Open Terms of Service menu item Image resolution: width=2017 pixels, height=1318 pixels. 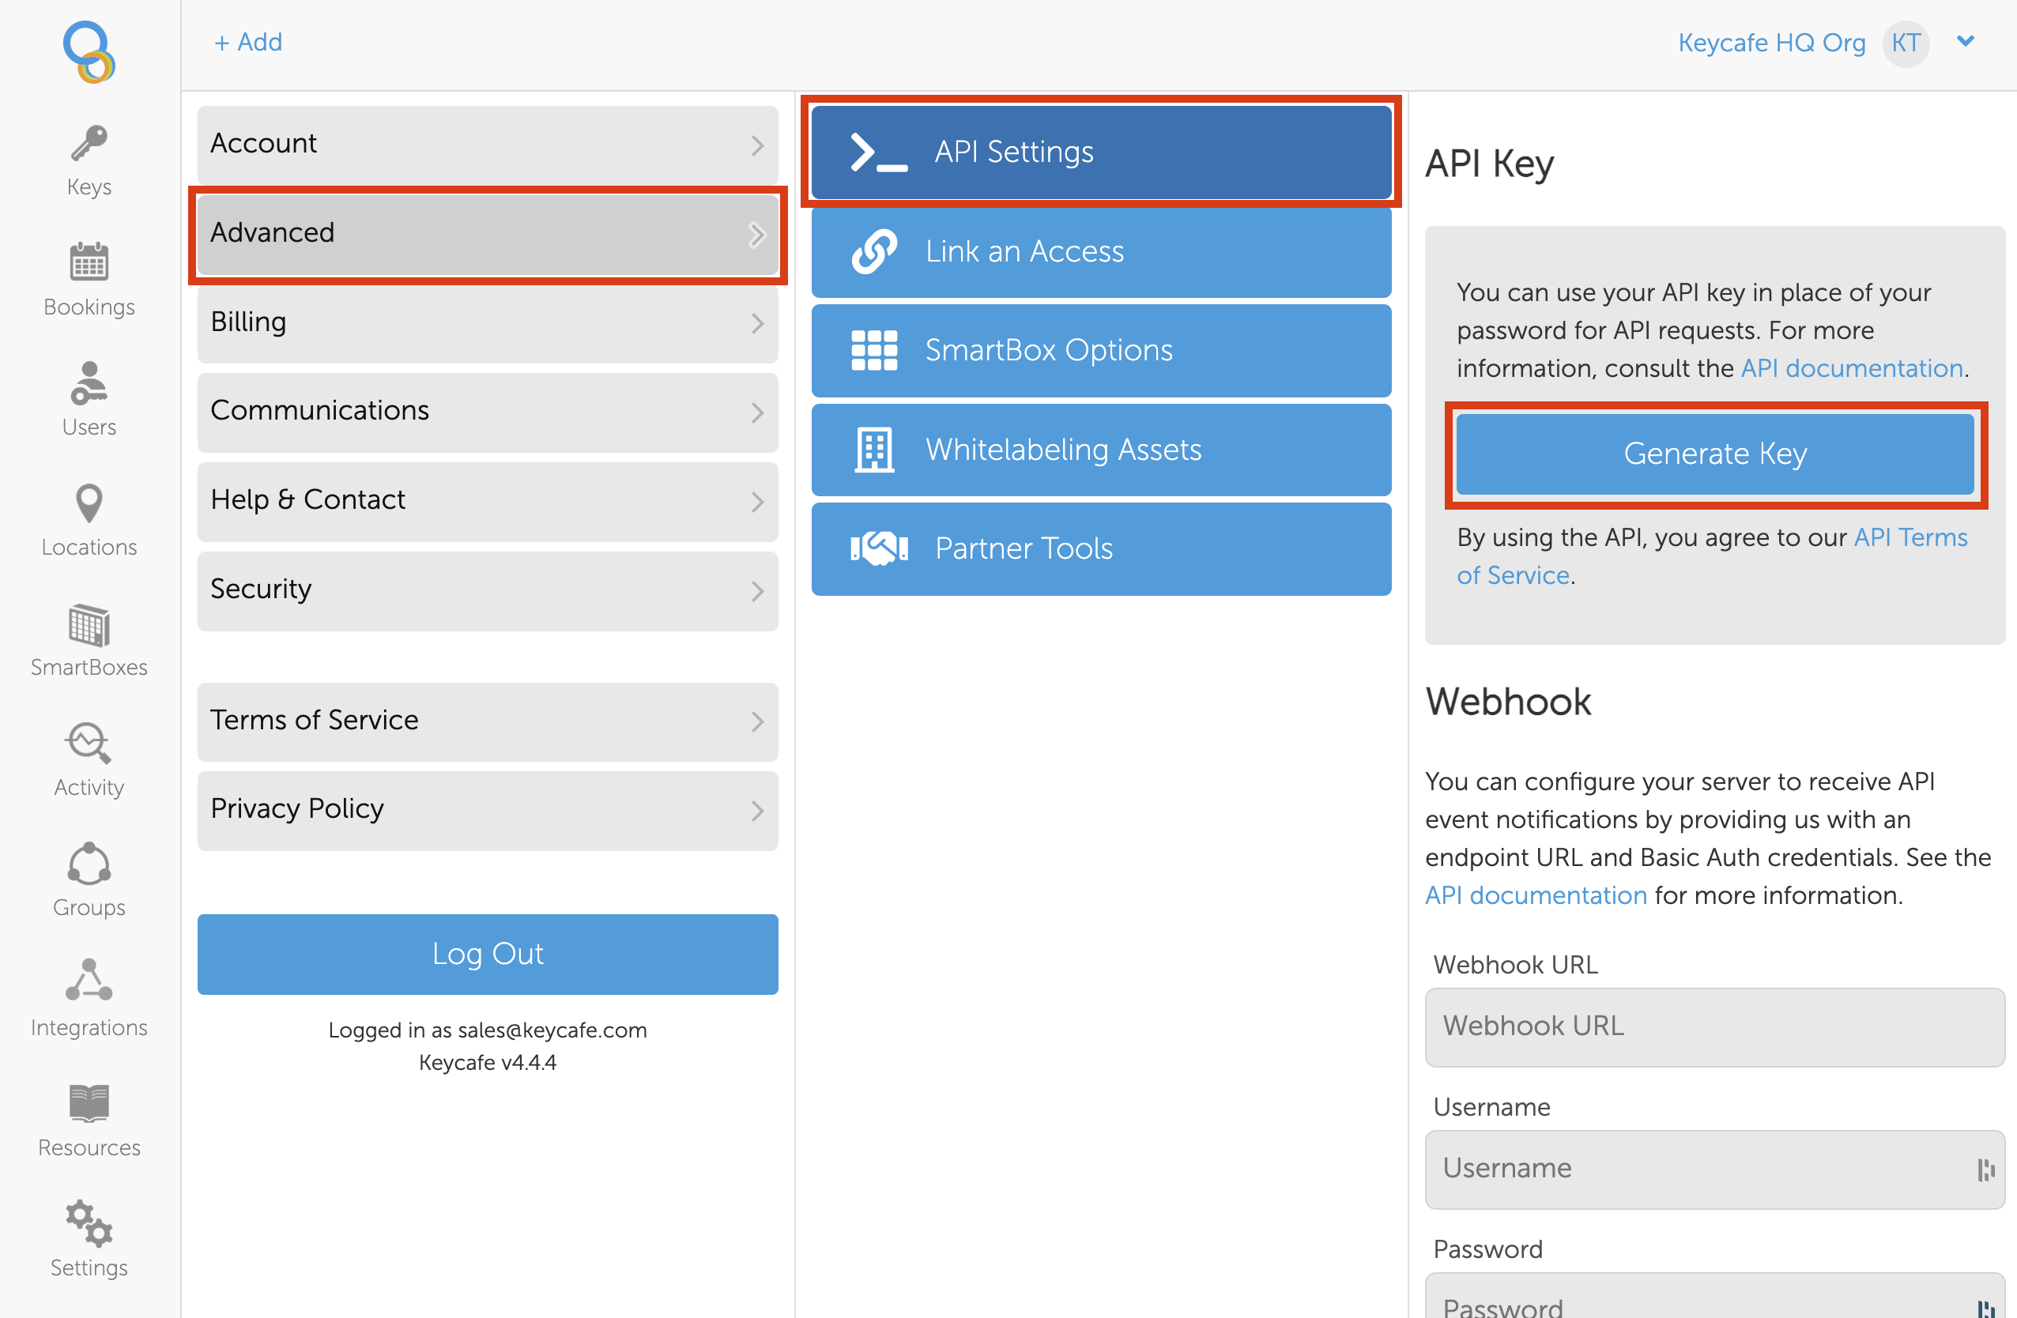488,721
